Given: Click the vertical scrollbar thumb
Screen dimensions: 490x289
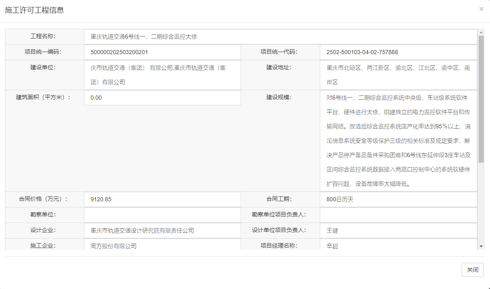Looking at the screenshot, I should pyautogui.click(x=481, y=98).
